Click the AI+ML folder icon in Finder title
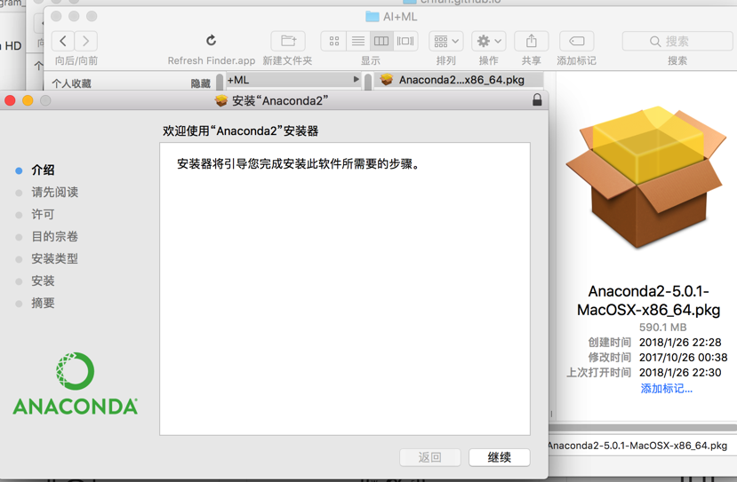The width and height of the screenshot is (737, 482). pos(373,17)
